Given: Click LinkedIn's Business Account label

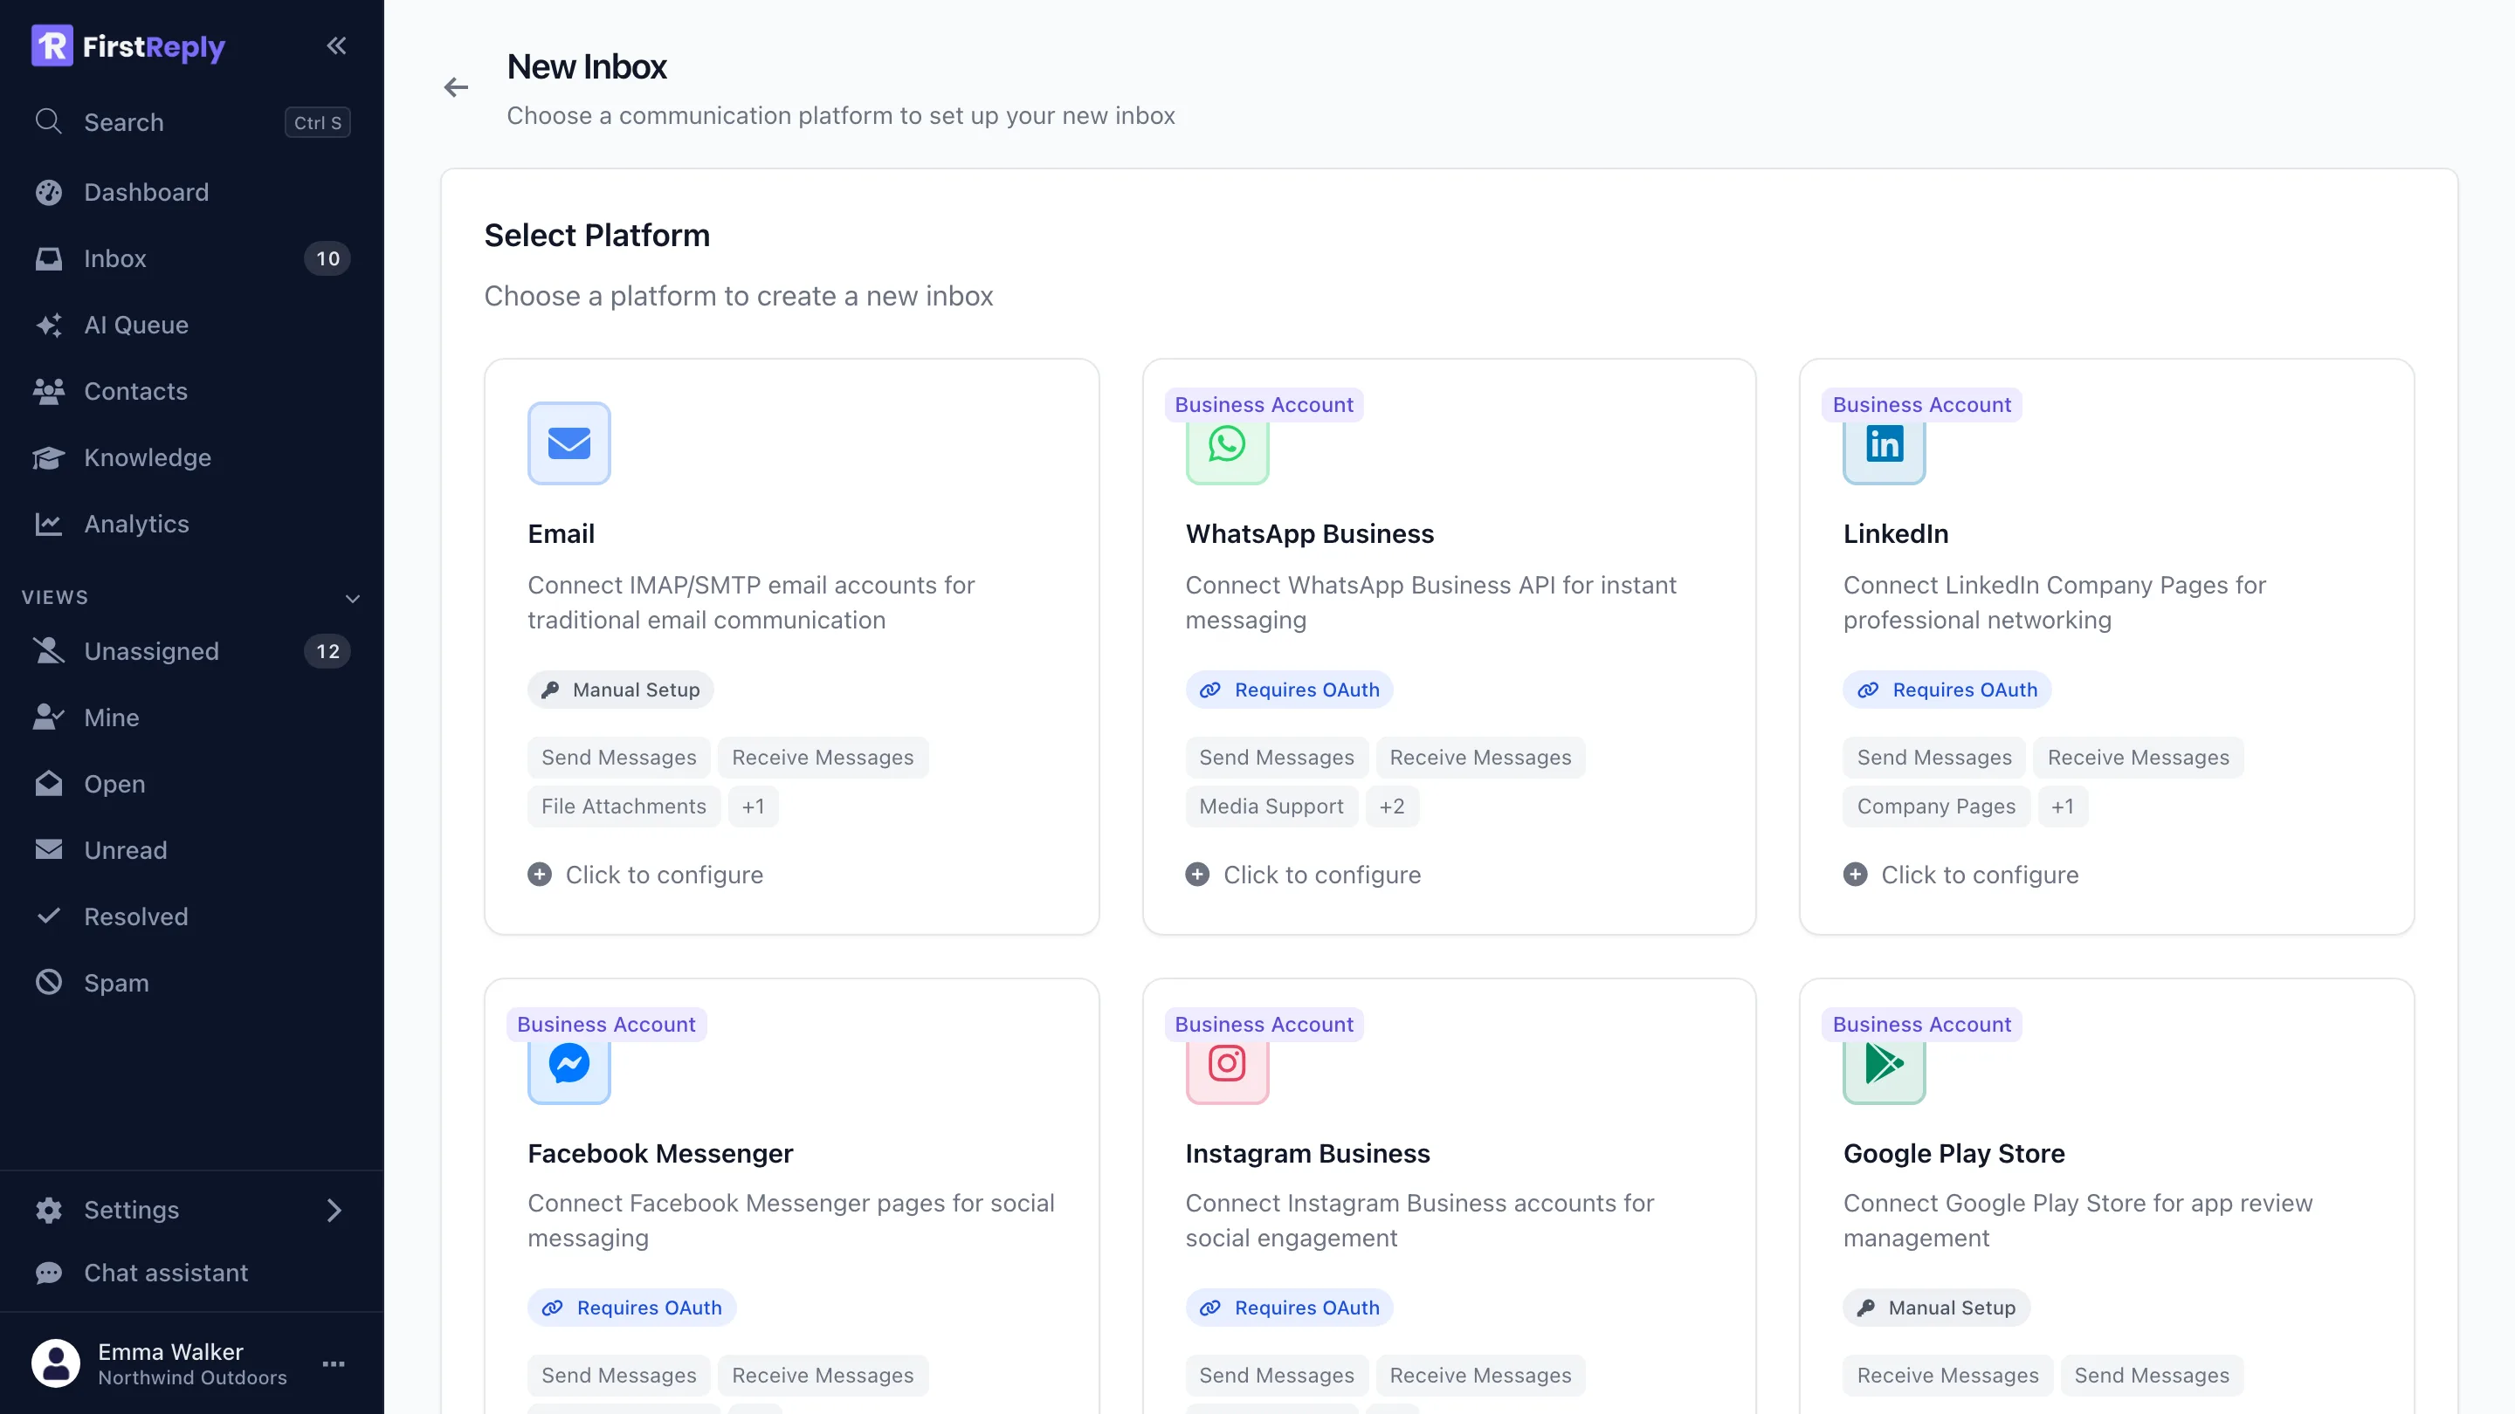Looking at the screenshot, I should click(1921, 404).
